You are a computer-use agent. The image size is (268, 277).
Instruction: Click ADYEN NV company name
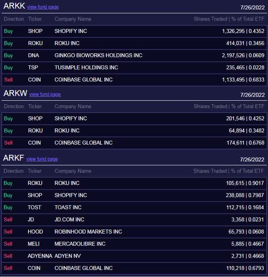[67, 256]
